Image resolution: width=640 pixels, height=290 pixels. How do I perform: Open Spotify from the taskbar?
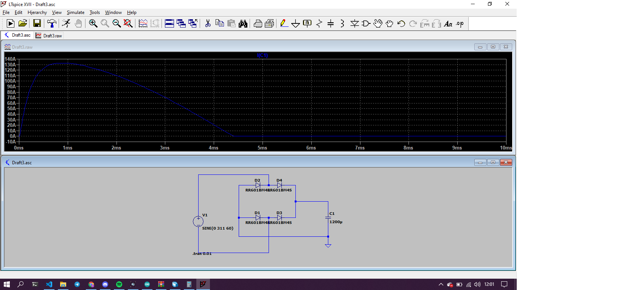pyautogui.click(x=119, y=284)
